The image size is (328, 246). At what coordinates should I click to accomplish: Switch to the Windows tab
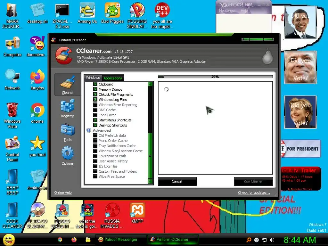[93, 78]
